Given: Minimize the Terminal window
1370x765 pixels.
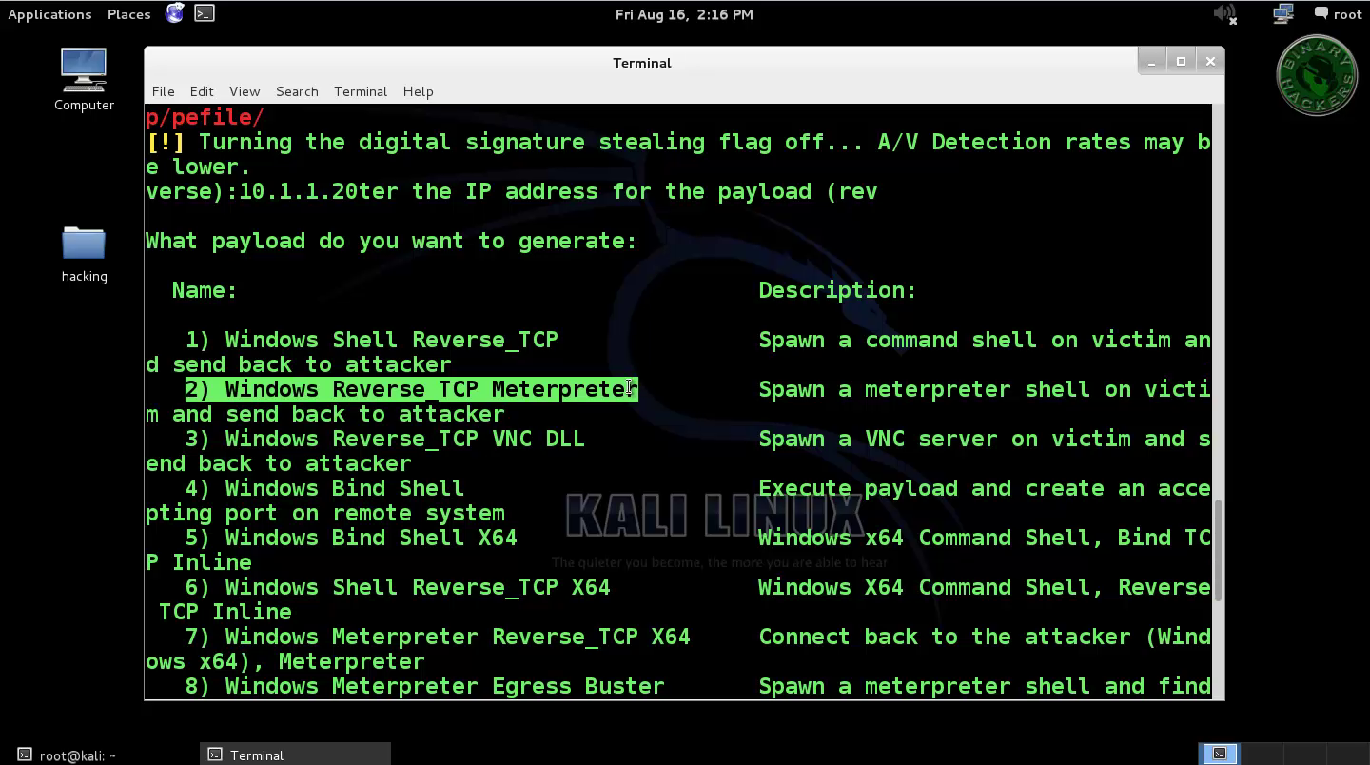Looking at the screenshot, I should click(1151, 61).
